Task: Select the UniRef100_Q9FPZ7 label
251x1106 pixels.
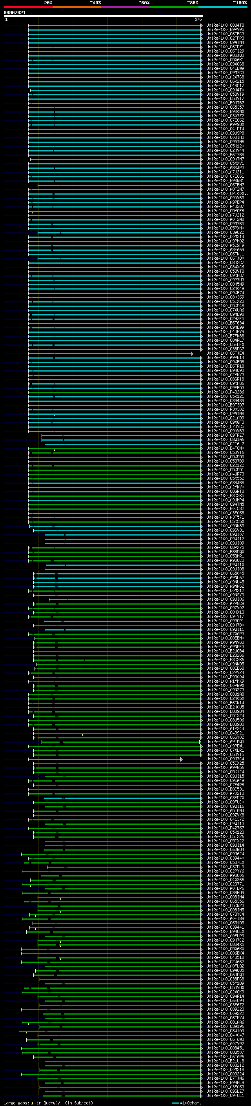Action: (225, 435)
